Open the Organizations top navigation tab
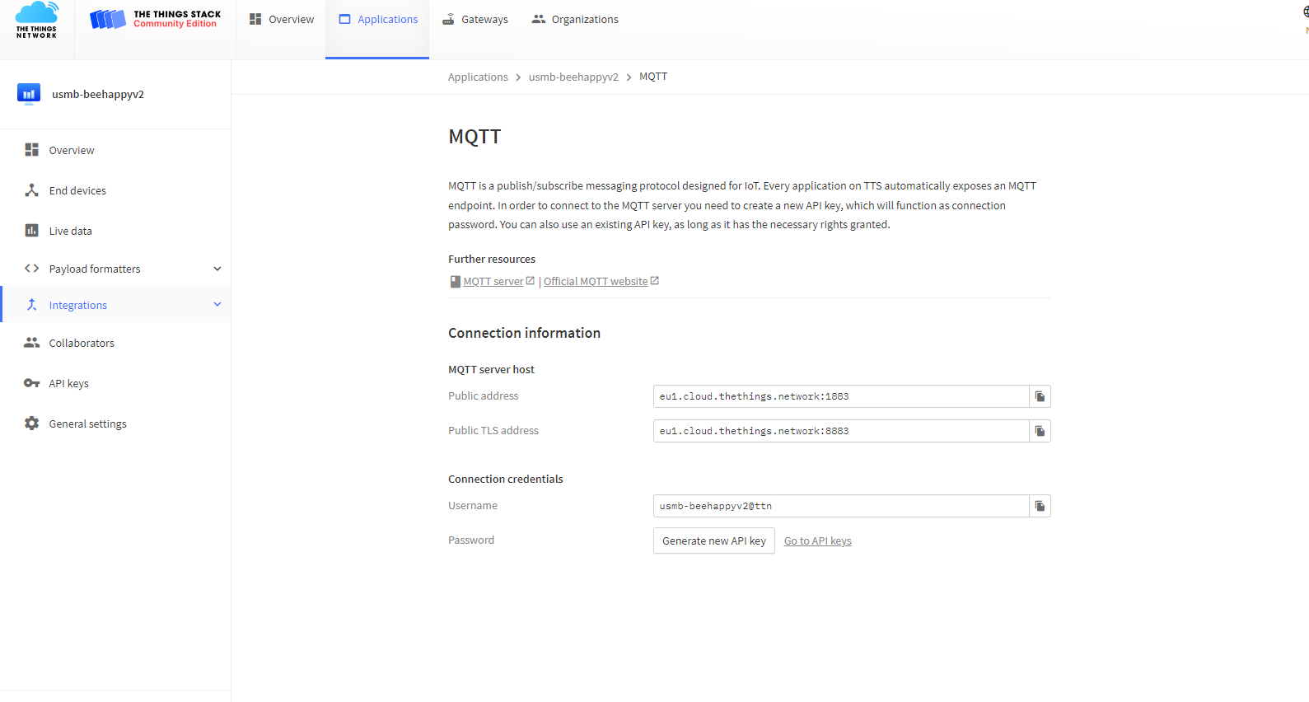The image size is (1309, 702). point(574,19)
